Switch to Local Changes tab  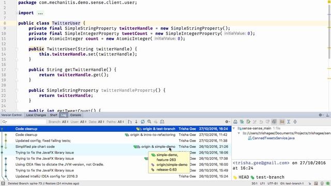[x=36, y=115]
